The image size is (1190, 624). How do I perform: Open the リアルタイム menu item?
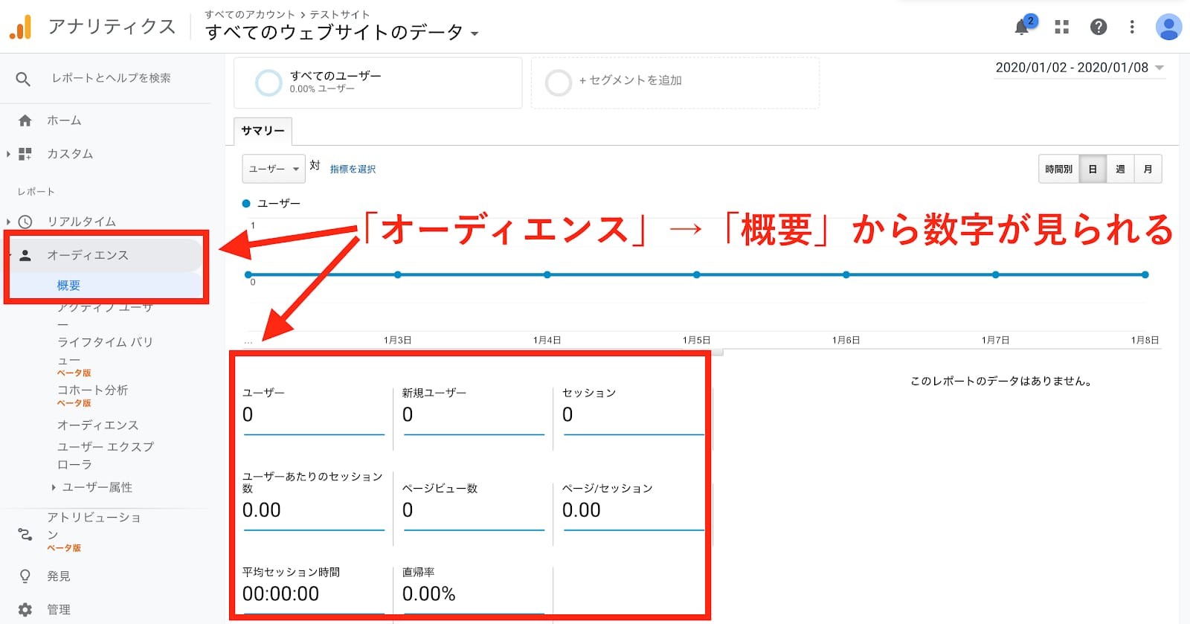click(81, 222)
